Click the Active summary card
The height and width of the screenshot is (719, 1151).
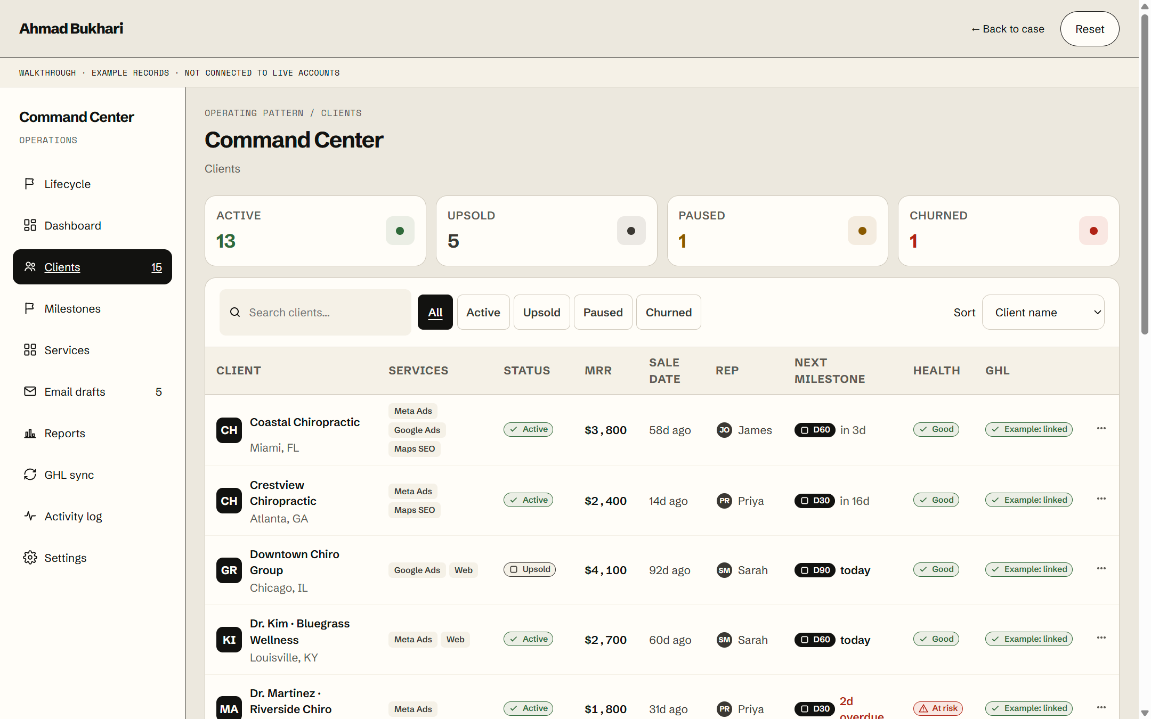coord(315,231)
